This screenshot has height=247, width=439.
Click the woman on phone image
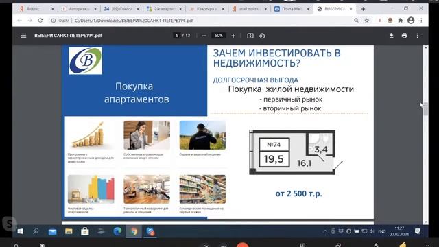[147, 135]
